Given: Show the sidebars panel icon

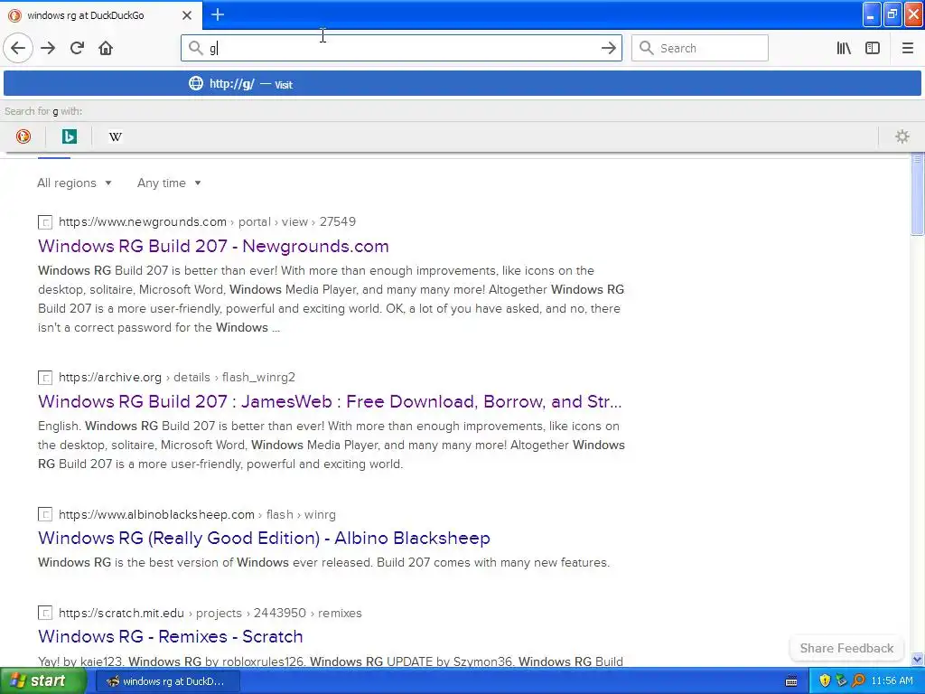Looking at the screenshot, I should pos(873,48).
